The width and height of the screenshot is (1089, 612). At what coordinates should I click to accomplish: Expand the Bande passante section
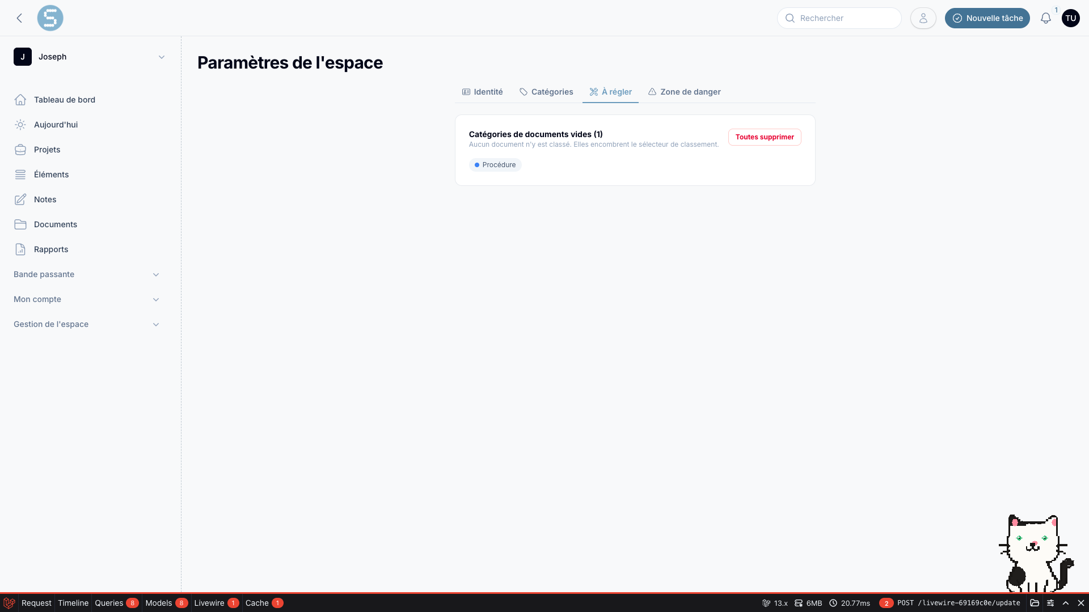coord(87,274)
